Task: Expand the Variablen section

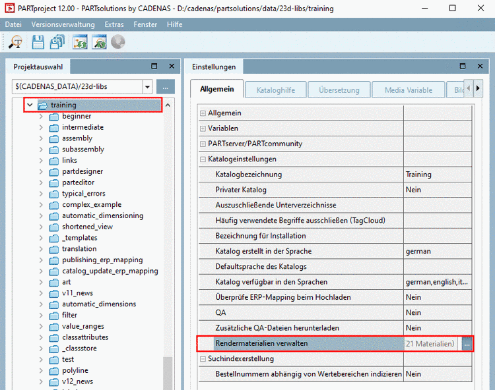Action: tap(203, 128)
